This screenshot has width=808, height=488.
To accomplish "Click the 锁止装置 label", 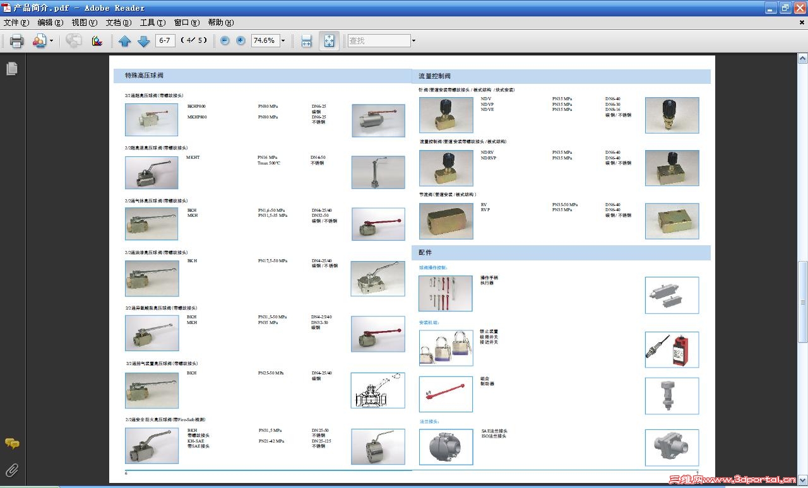I will tap(489, 332).
